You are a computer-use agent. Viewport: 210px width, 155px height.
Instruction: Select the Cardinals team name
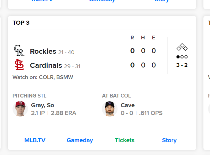point(46,66)
